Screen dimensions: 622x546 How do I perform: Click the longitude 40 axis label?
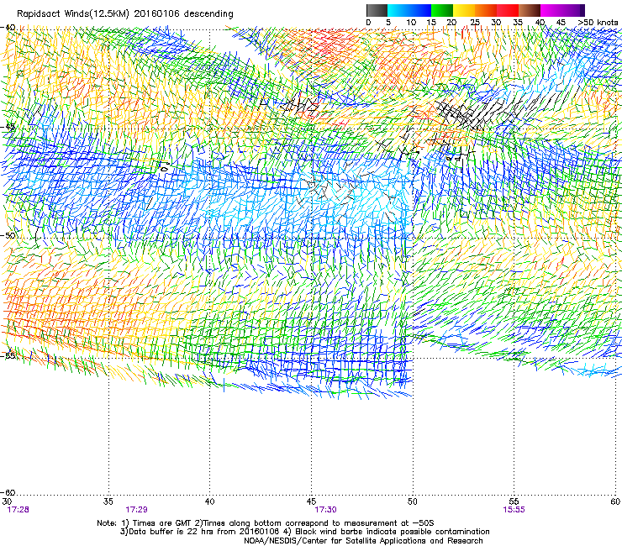tap(210, 501)
